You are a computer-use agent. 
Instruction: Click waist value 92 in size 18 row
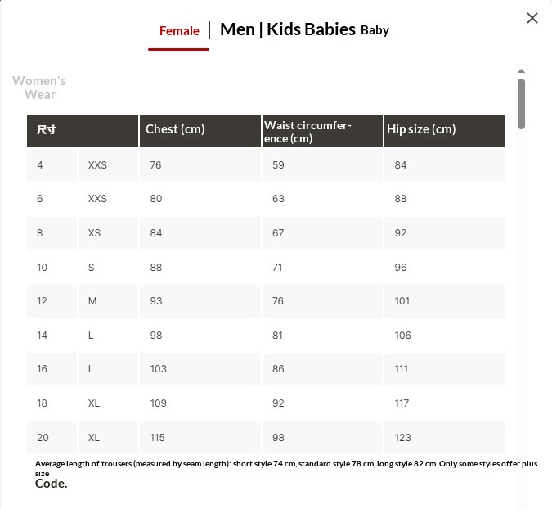pyautogui.click(x=279, y=403)
